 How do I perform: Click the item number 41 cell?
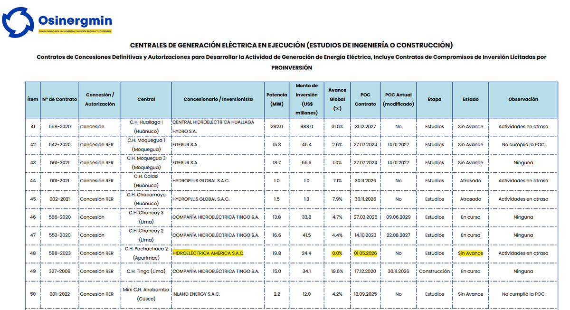click(33, 127)
